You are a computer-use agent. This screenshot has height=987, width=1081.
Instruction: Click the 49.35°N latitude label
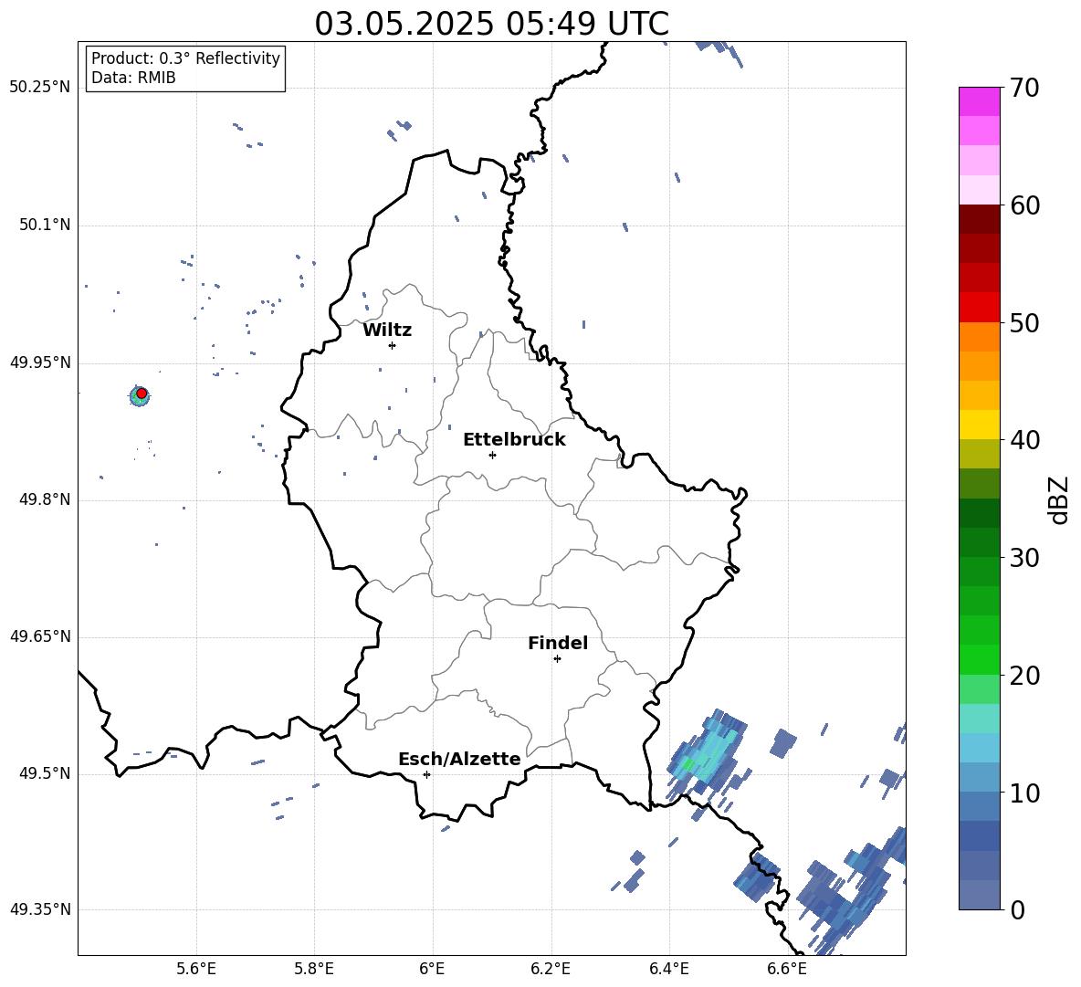40,909
